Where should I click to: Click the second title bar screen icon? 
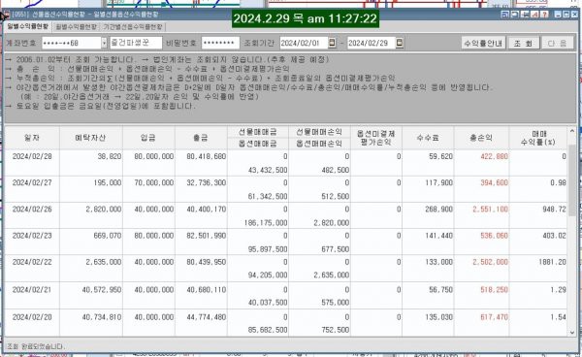point(515,15)
